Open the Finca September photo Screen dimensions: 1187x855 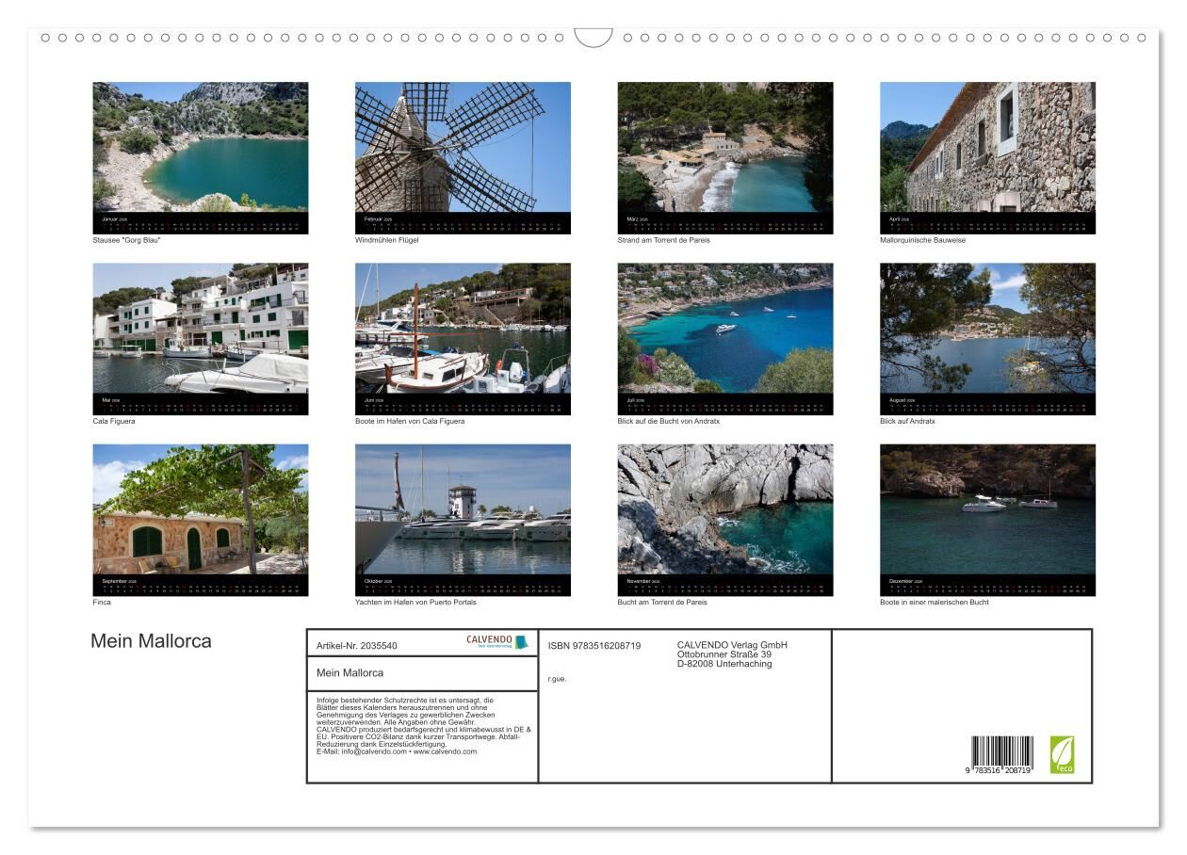point(200,509)
